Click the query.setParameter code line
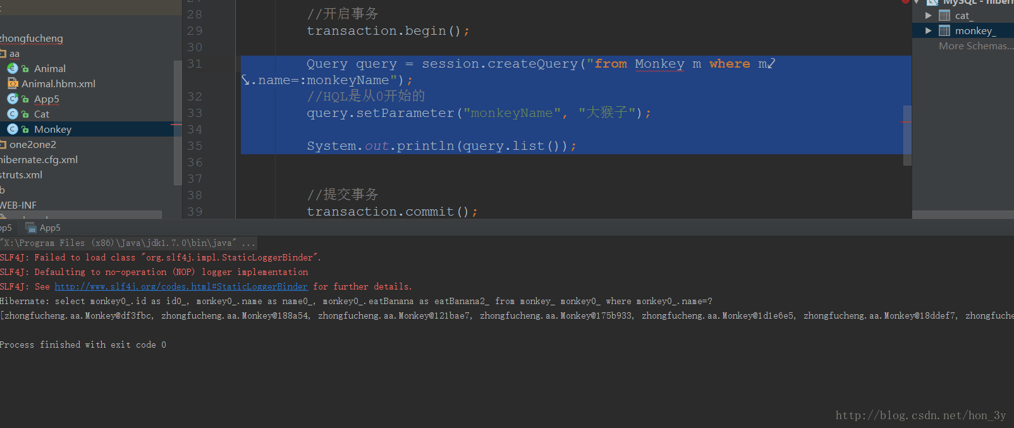 pyautogui.click(x=479, y=113)
